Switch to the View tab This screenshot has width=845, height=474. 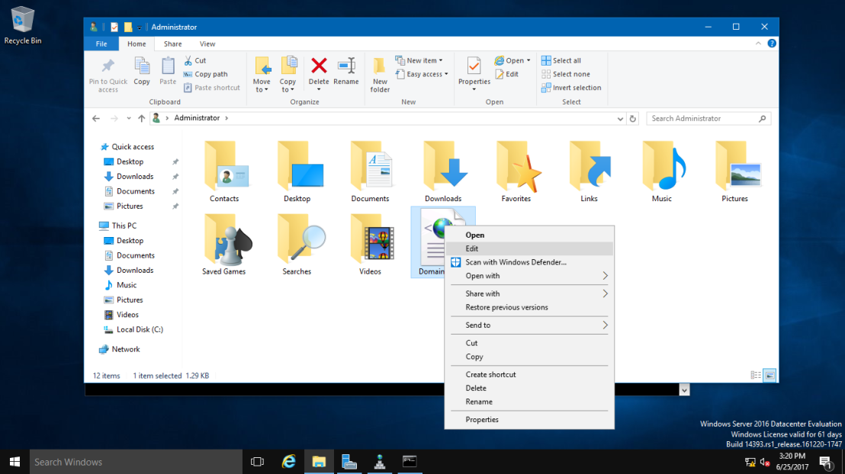click(x=207, y=43)
